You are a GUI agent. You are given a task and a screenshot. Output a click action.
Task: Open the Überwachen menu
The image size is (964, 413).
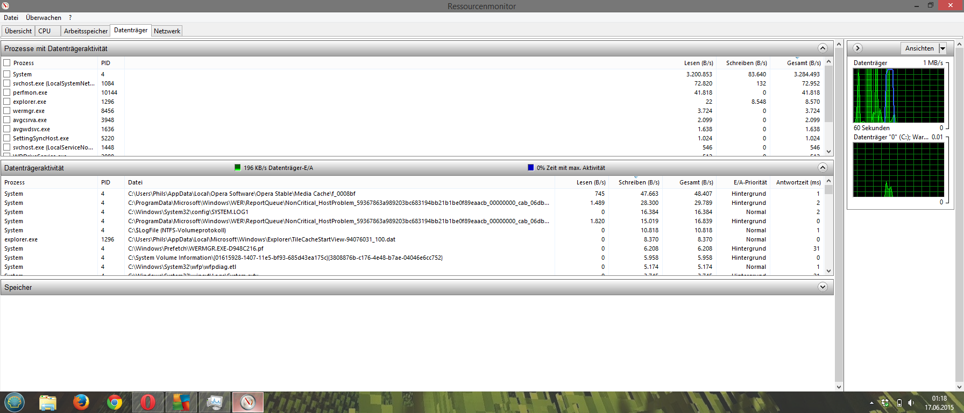(x=44, y=18)
